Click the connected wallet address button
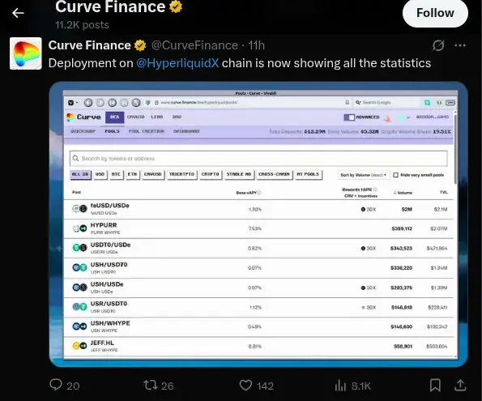Image resolution: width=482 pixels, height=401 pixels. 433,117
